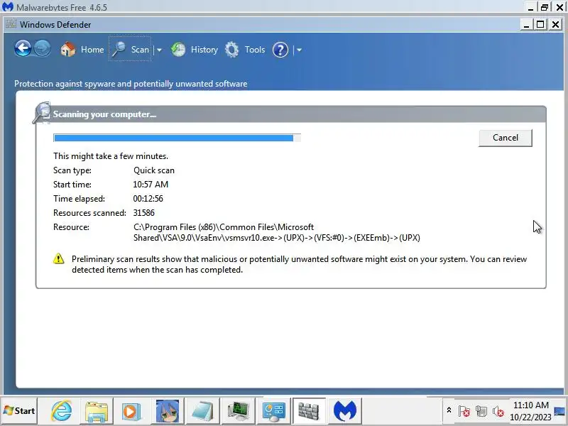The width and height of the screenshot is (568, 426).
Task: Switch to Malwarebytes taskbar button
Action: [x=344, y=411]
